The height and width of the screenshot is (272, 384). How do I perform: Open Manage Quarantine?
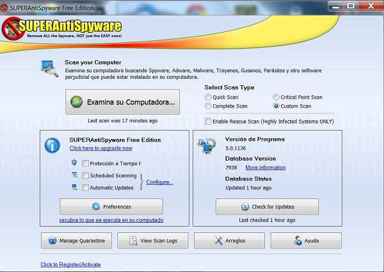[x=76, y=241]
